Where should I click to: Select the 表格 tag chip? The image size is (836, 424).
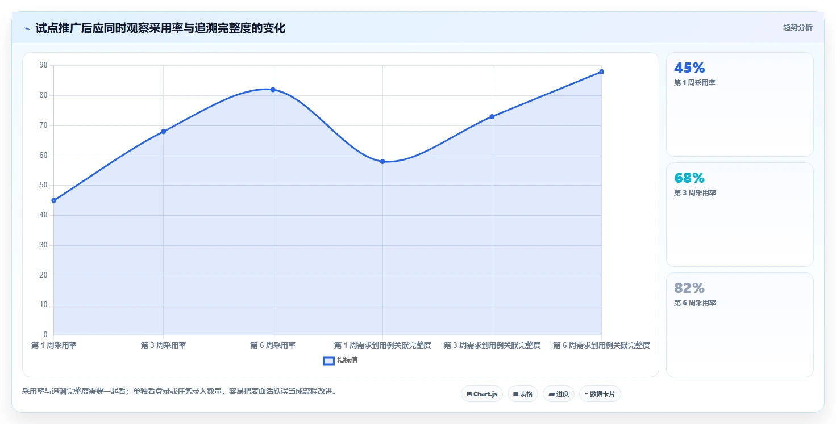[522, 394]
